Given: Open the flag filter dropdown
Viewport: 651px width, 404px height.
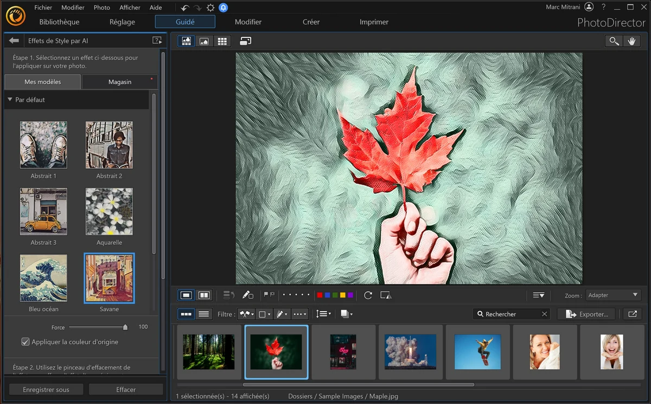Looking at the screenshot, I should [247, 314].
